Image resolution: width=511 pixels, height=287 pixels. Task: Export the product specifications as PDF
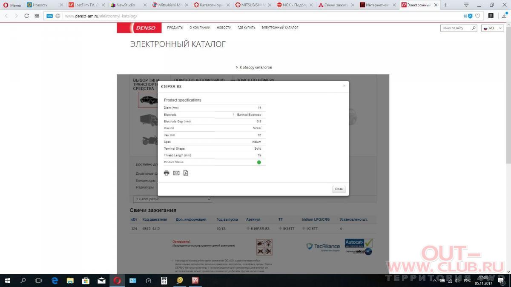(x=186, y=173)
